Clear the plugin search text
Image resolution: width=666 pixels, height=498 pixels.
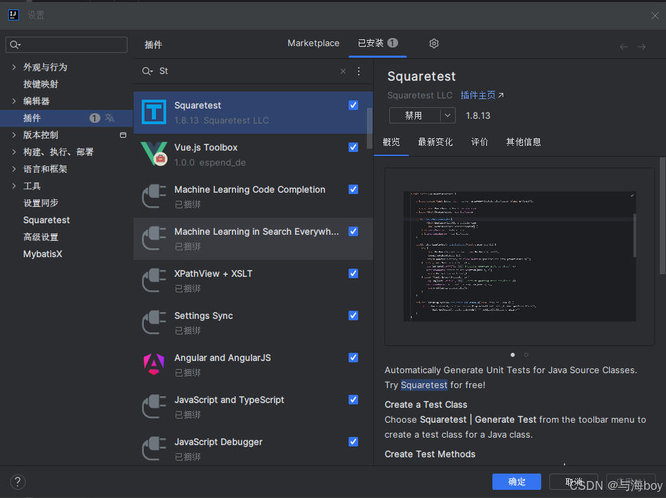343,71
